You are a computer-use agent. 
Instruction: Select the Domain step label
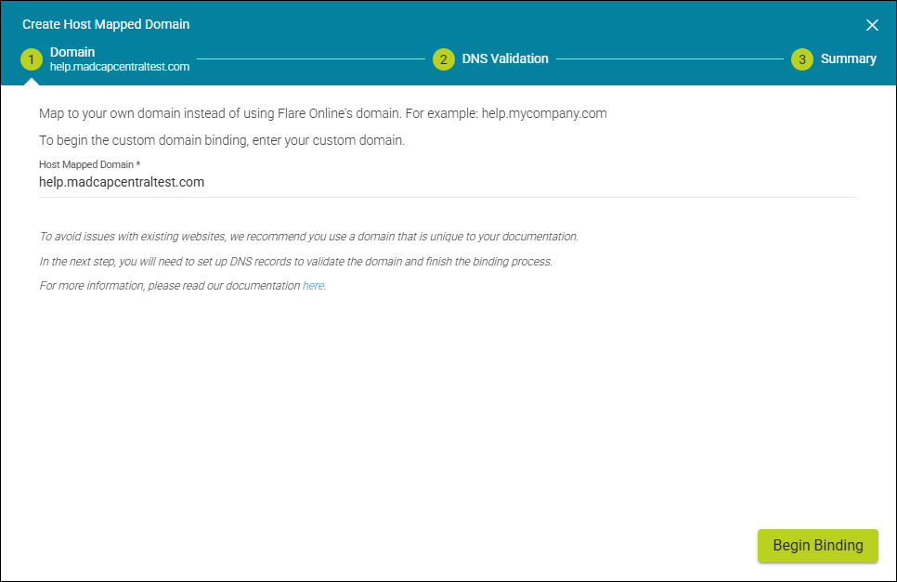(72, 52)
